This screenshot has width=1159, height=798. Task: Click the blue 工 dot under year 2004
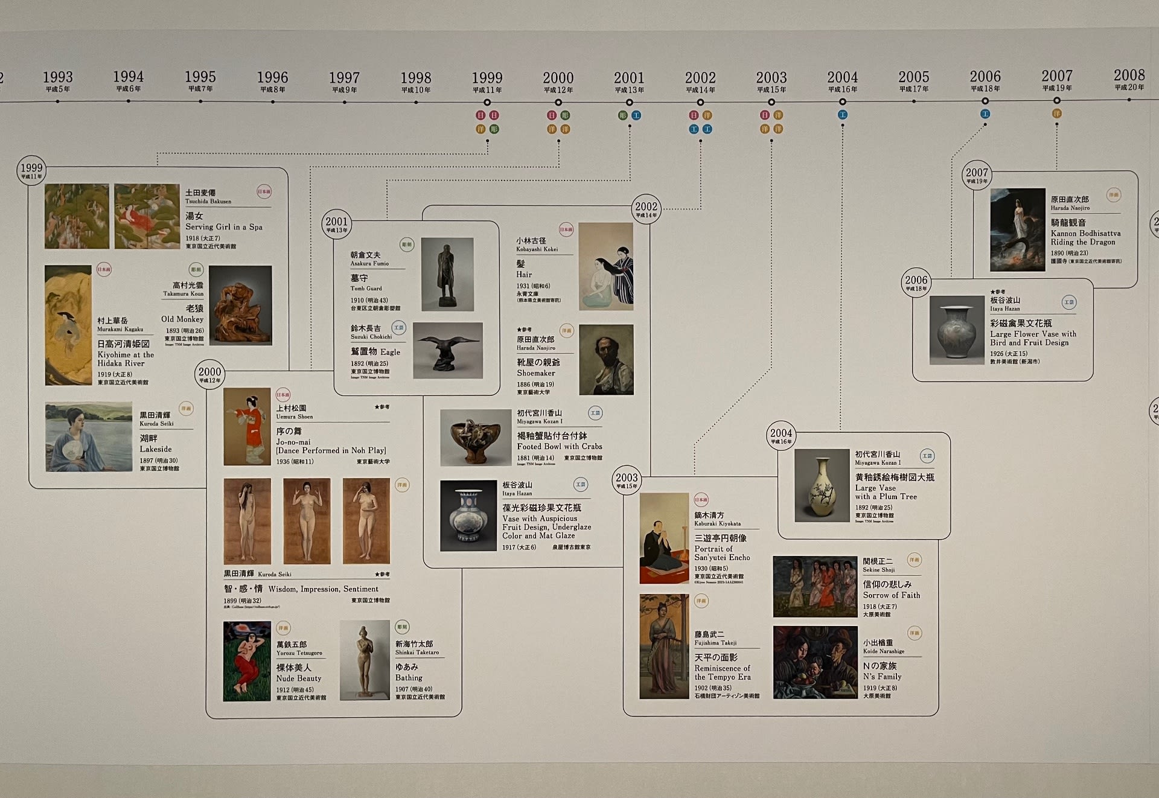pyautogui.click(x=843, y=115)
